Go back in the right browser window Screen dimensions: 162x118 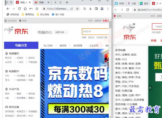coord(116,10)
